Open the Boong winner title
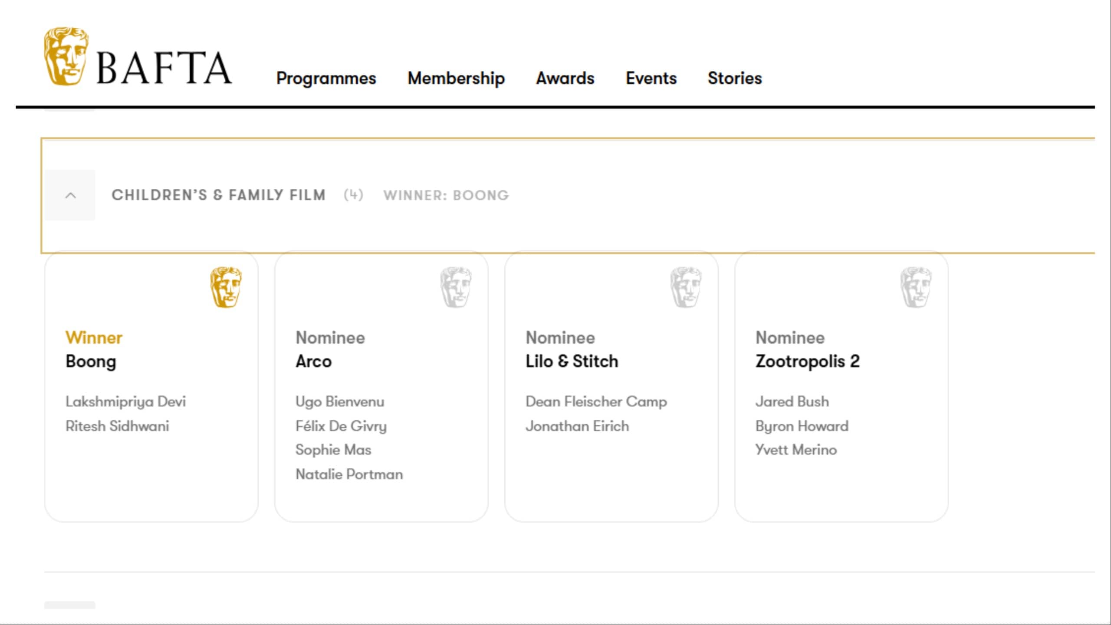1111x625 pixels. [91, 362]
